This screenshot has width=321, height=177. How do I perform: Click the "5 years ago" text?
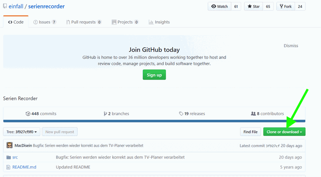point(291,167)
